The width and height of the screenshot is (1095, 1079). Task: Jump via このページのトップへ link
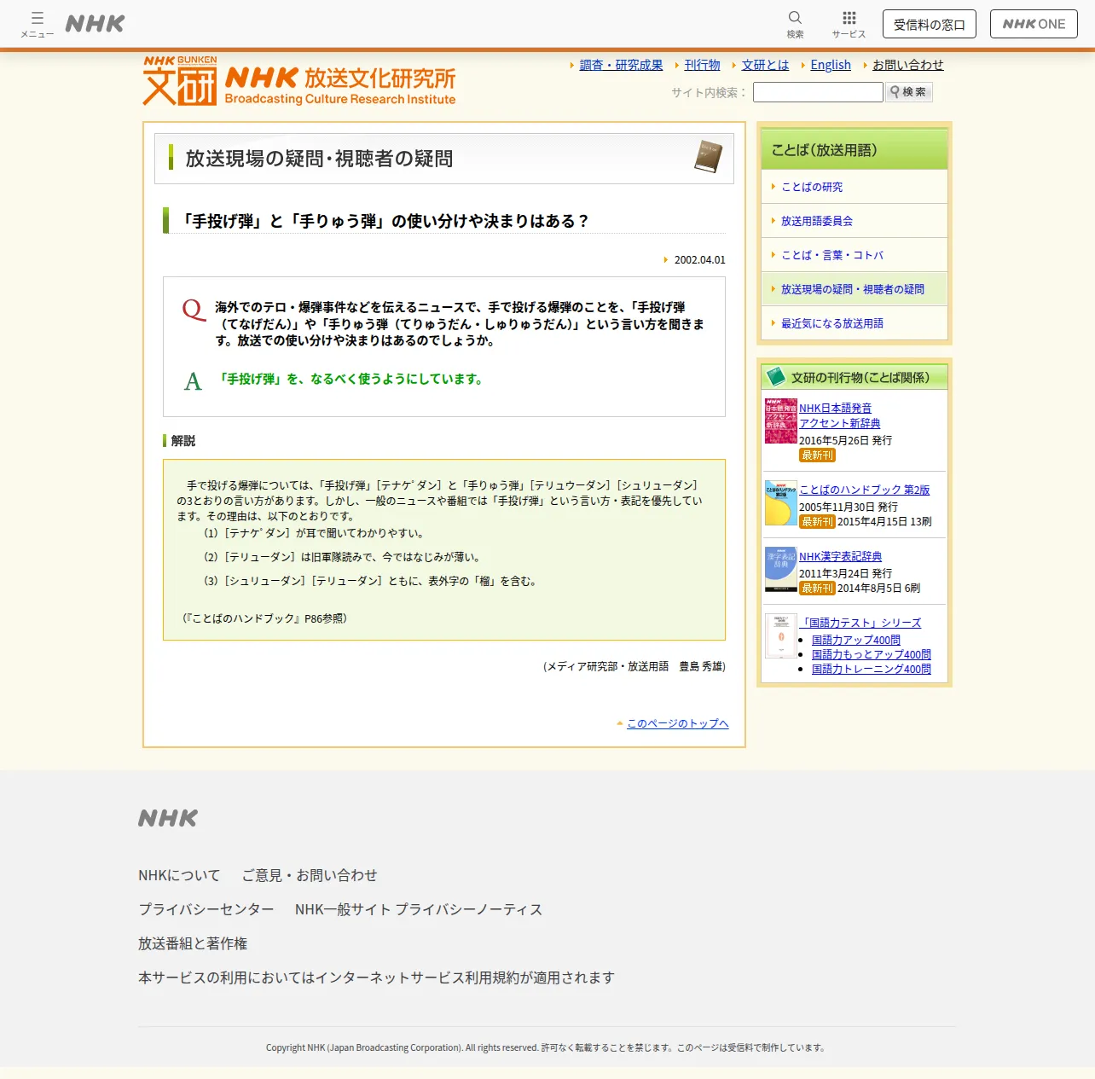point(677,723)
